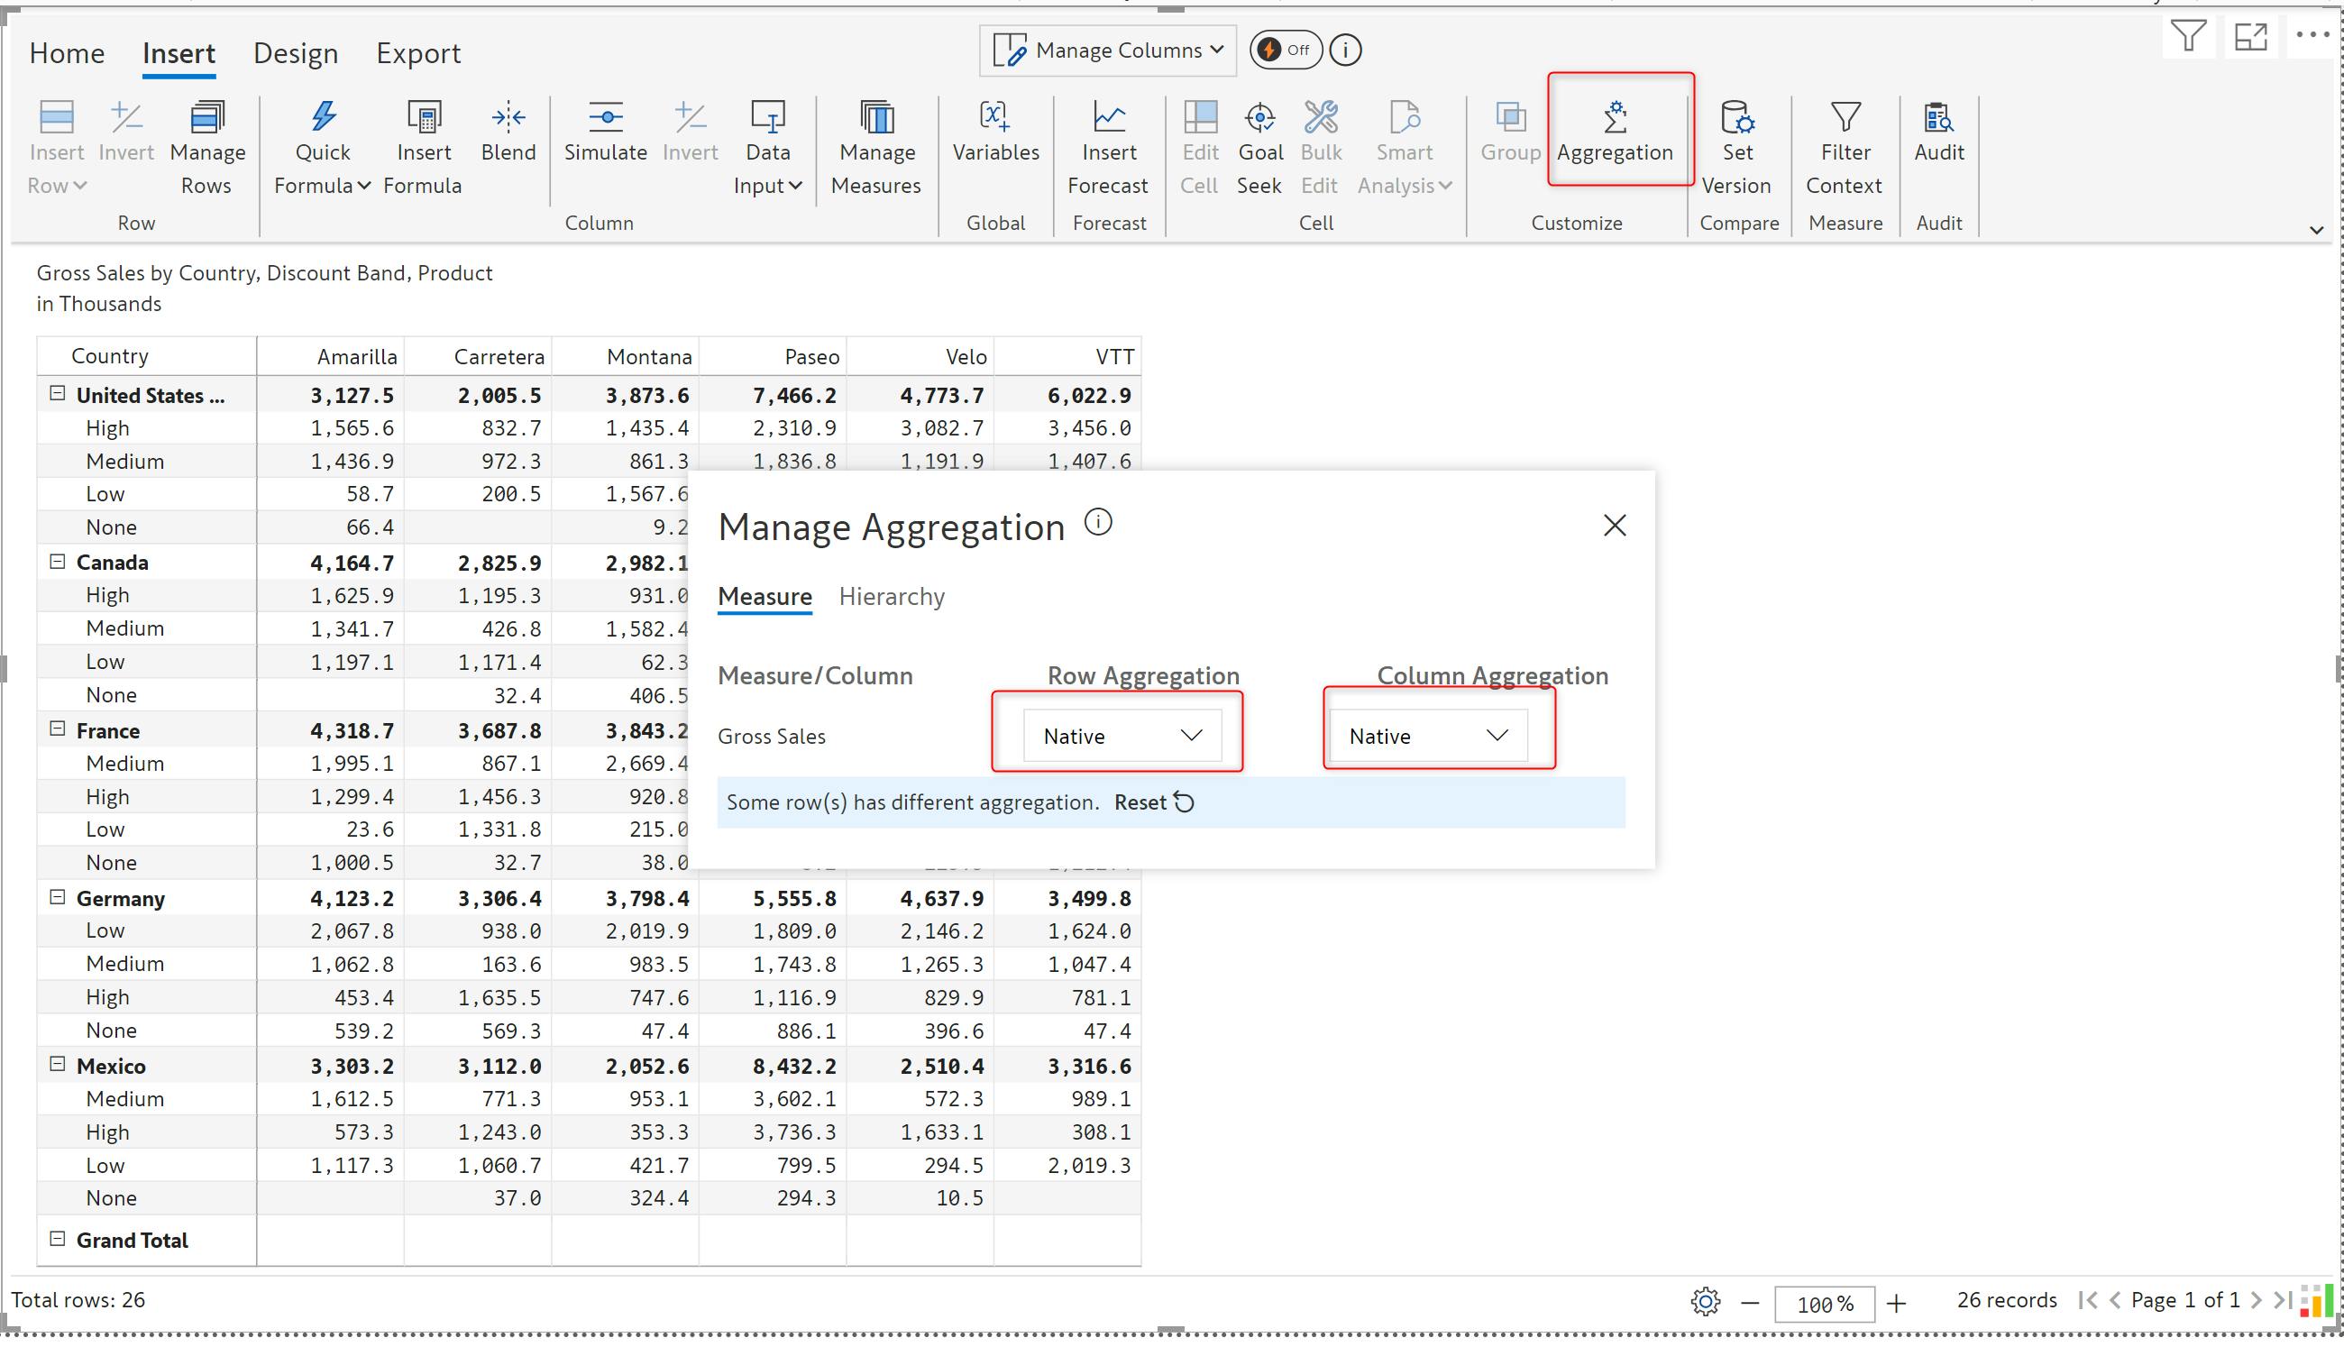
Task: Switch to the Hierarchy tab
Action: [891, 597]
